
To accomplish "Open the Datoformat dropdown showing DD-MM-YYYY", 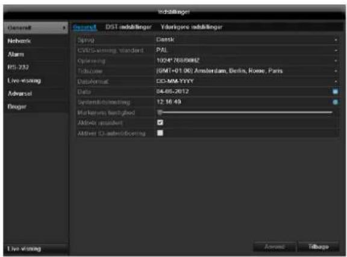I will 247,82.
